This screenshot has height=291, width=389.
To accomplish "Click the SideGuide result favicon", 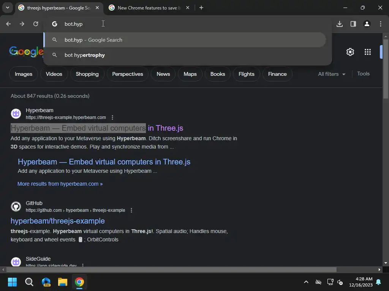I will click(16, 262).
